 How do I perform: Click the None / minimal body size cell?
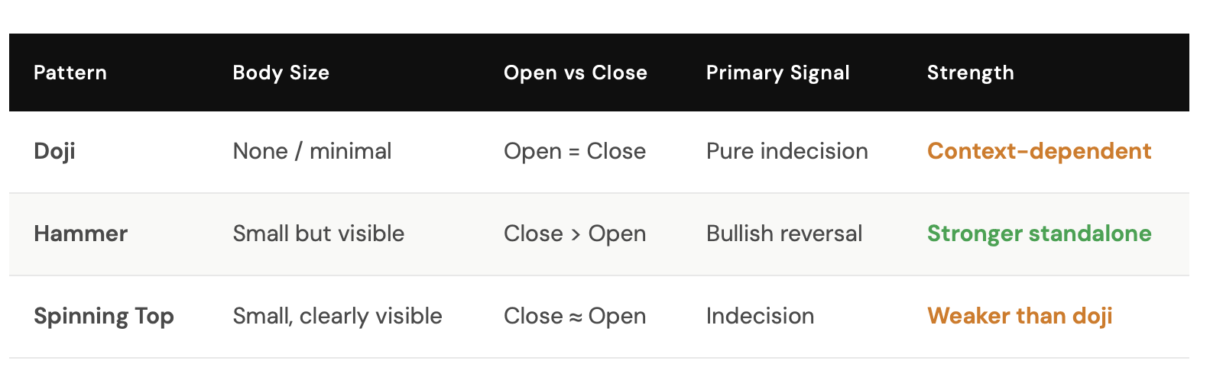pyautogui.click(x=312, y=151)
